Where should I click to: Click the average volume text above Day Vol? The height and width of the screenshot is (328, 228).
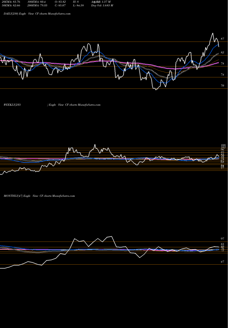101,2
